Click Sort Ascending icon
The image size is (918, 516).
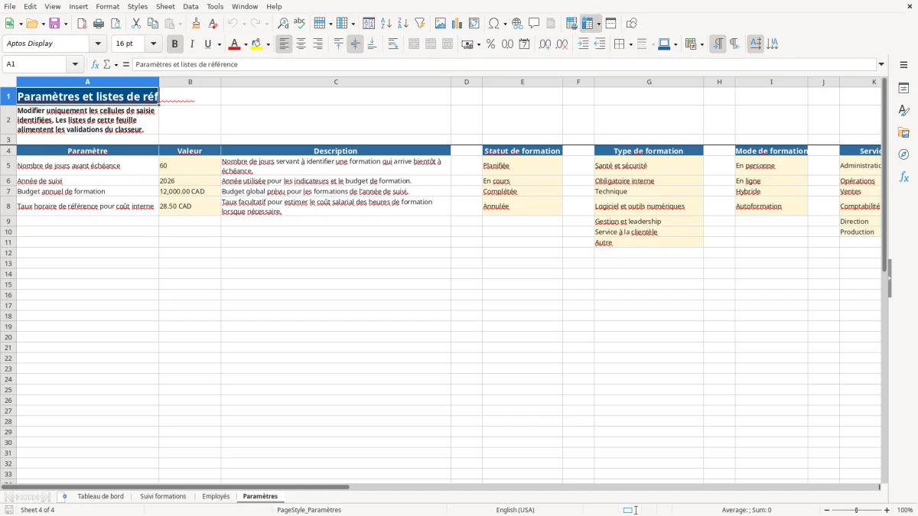coord(386,24)
